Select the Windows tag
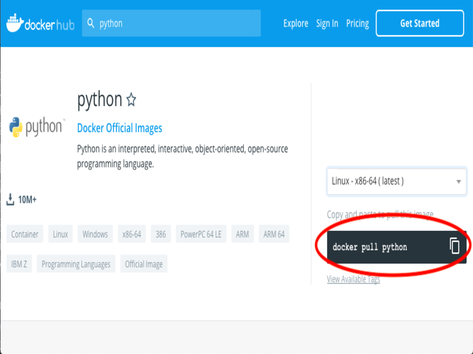473x354 pixels. (x=95, y=234)
